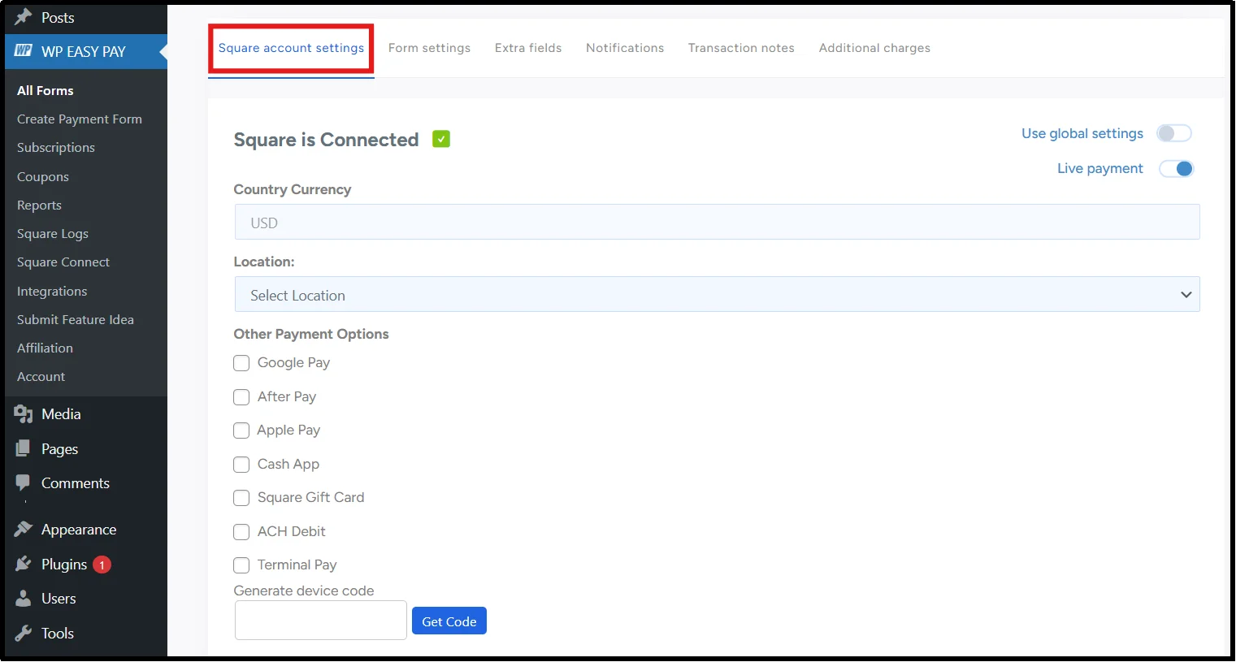The height and width of the screenshot is (662, 1236).
Task: Go to Affiliation page
Action: click(x=45, y=348)
